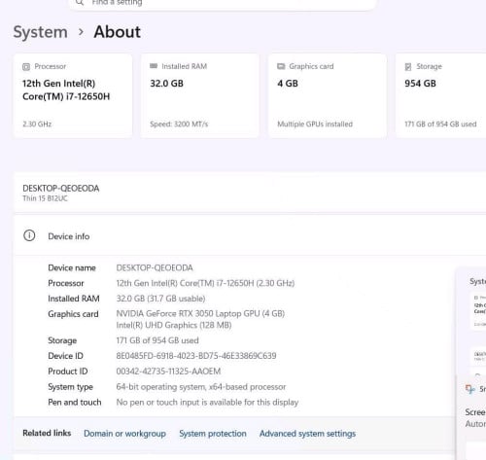Collapse the Device info section

[x=250, y=235]
